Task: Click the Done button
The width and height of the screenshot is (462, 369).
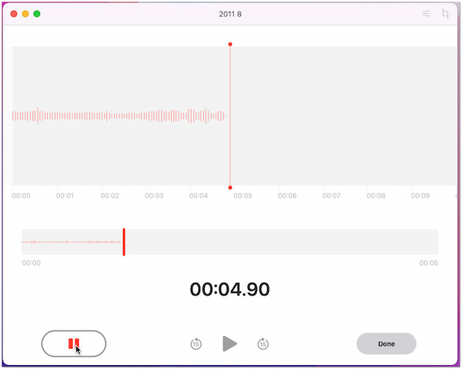Action: pyautogui.click(x=387, y=344)
